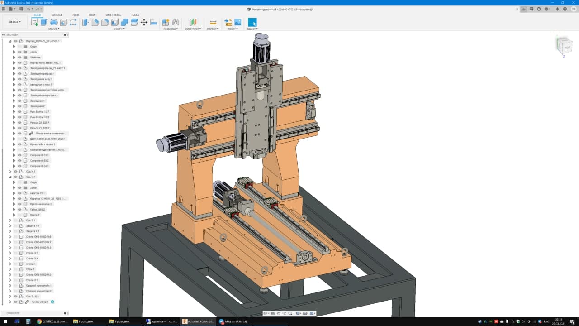579x326 pixels.
Task: Hide the Component163:1 item
Action: [x=19, y=155]
